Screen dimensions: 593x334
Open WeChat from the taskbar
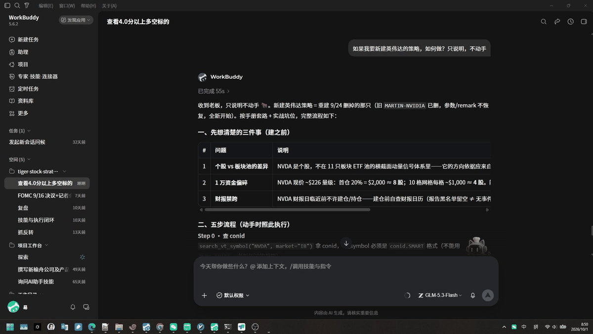click(x=173, y=327)
